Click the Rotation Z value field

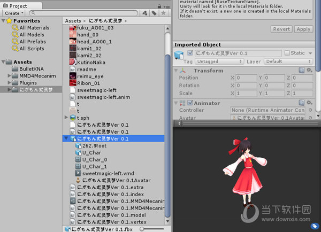pyautogui.click(x=302, y=86)
